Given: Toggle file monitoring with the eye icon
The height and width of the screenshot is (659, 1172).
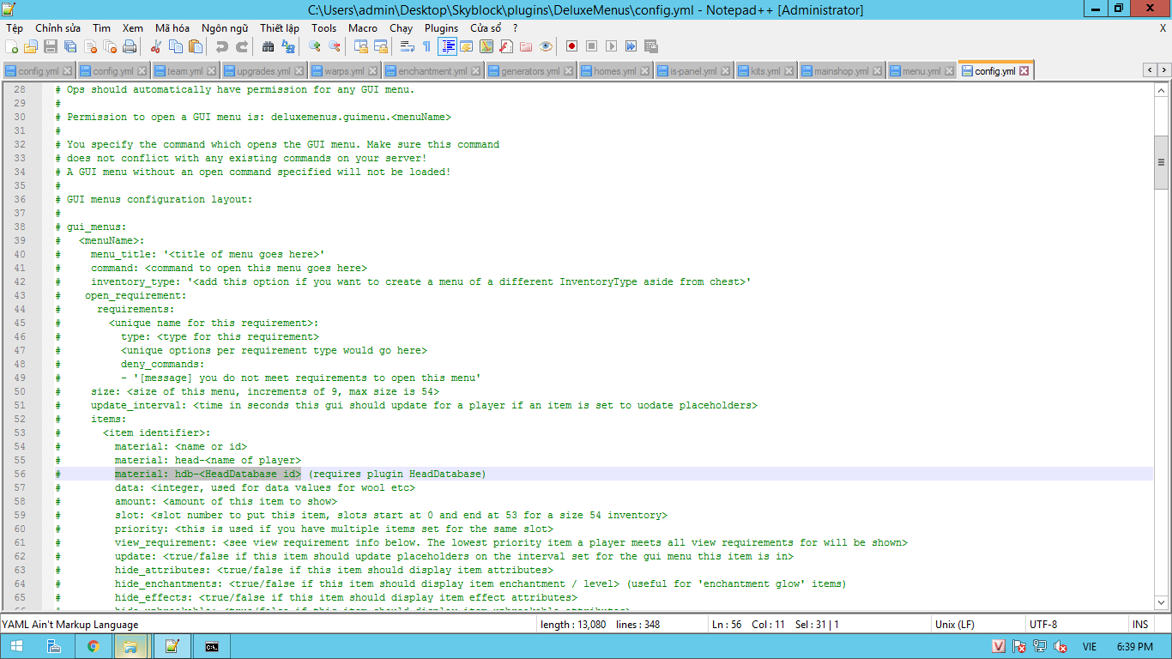Looking at the screenshot, I should coord(546,46).
